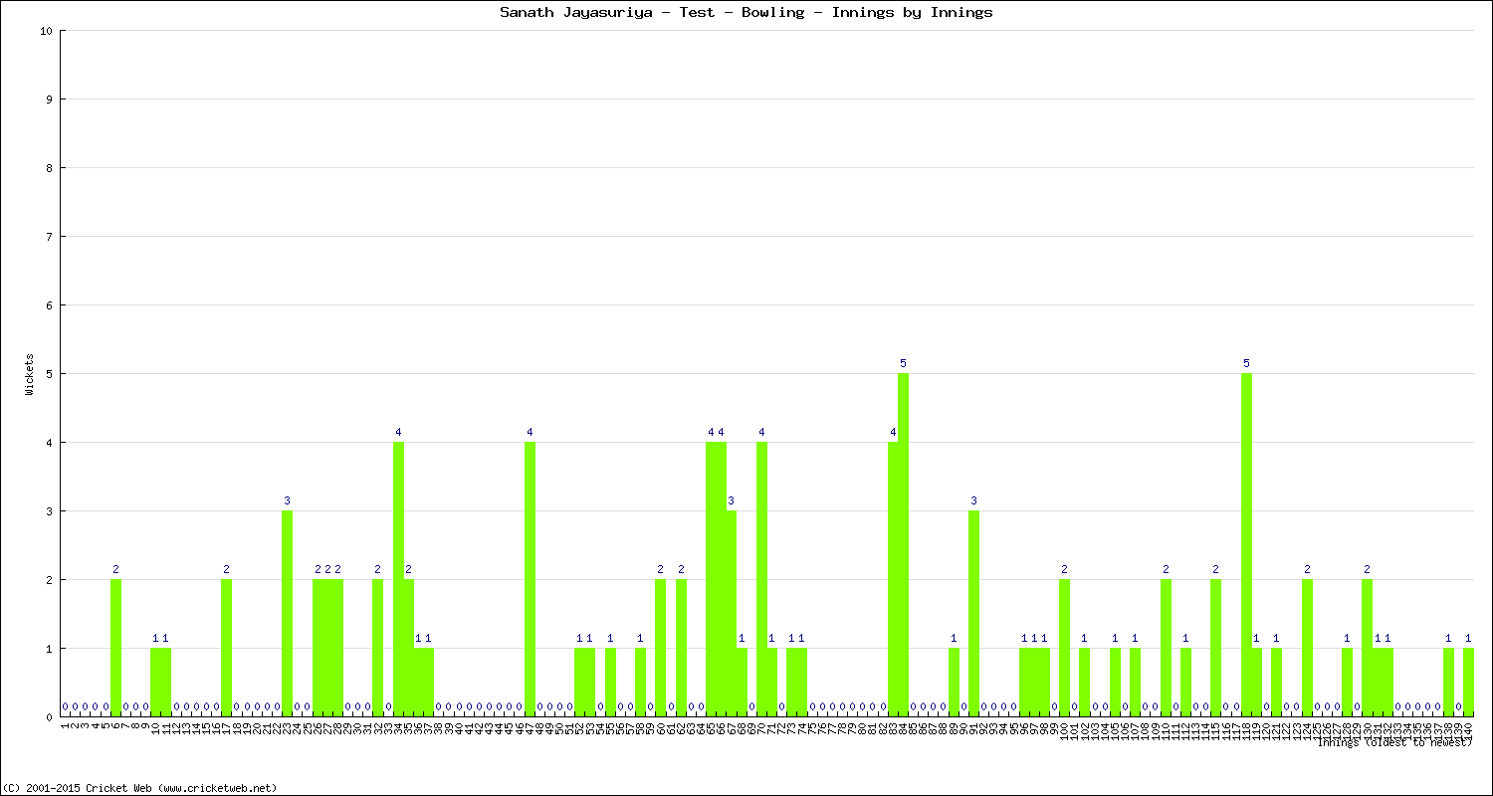1493x796 pixels.
Task: Pick the 2-wicket bar at innings 17
Action: pyautogui.click(x=226, y=648)
